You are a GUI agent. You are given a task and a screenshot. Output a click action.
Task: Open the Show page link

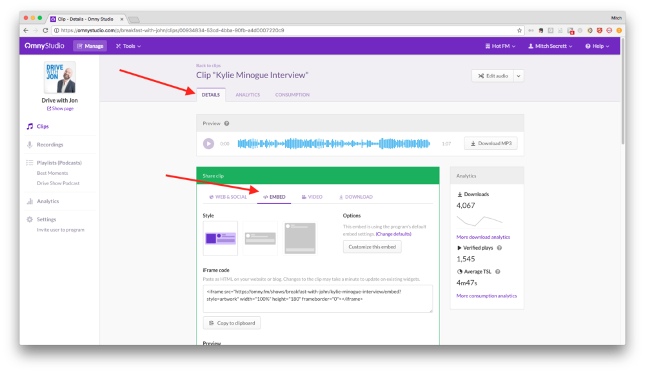click(60, 108)
